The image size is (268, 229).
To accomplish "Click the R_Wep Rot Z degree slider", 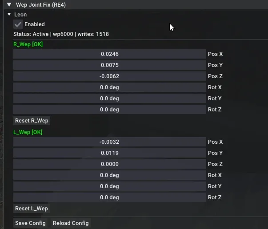I will coord(110,109).
